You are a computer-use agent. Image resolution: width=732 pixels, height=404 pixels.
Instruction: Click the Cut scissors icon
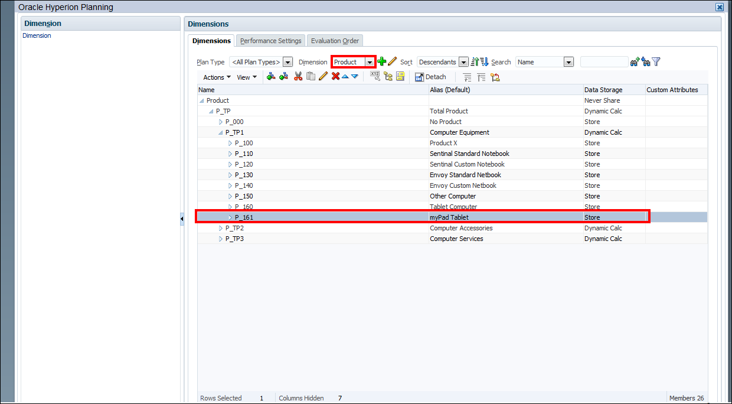point(298,77)
